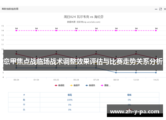166x120 pixels.
Task: Click the vip.ucsclub.com data source subtitle
Action: tap(84, 22)
